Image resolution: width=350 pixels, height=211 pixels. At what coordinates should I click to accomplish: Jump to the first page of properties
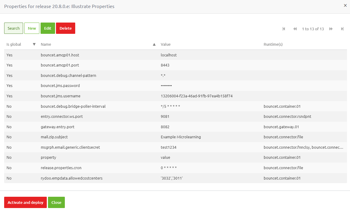pos(284,29)
